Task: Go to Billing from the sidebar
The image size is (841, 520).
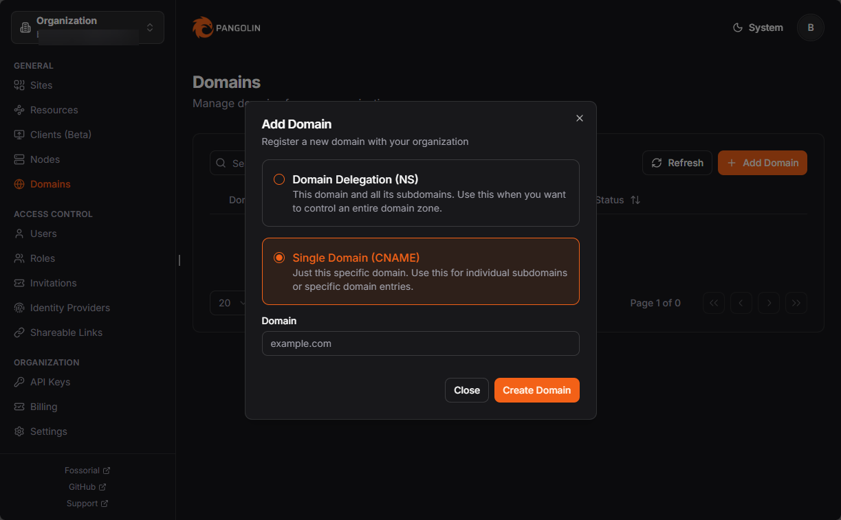Action: tap(44, 406)
